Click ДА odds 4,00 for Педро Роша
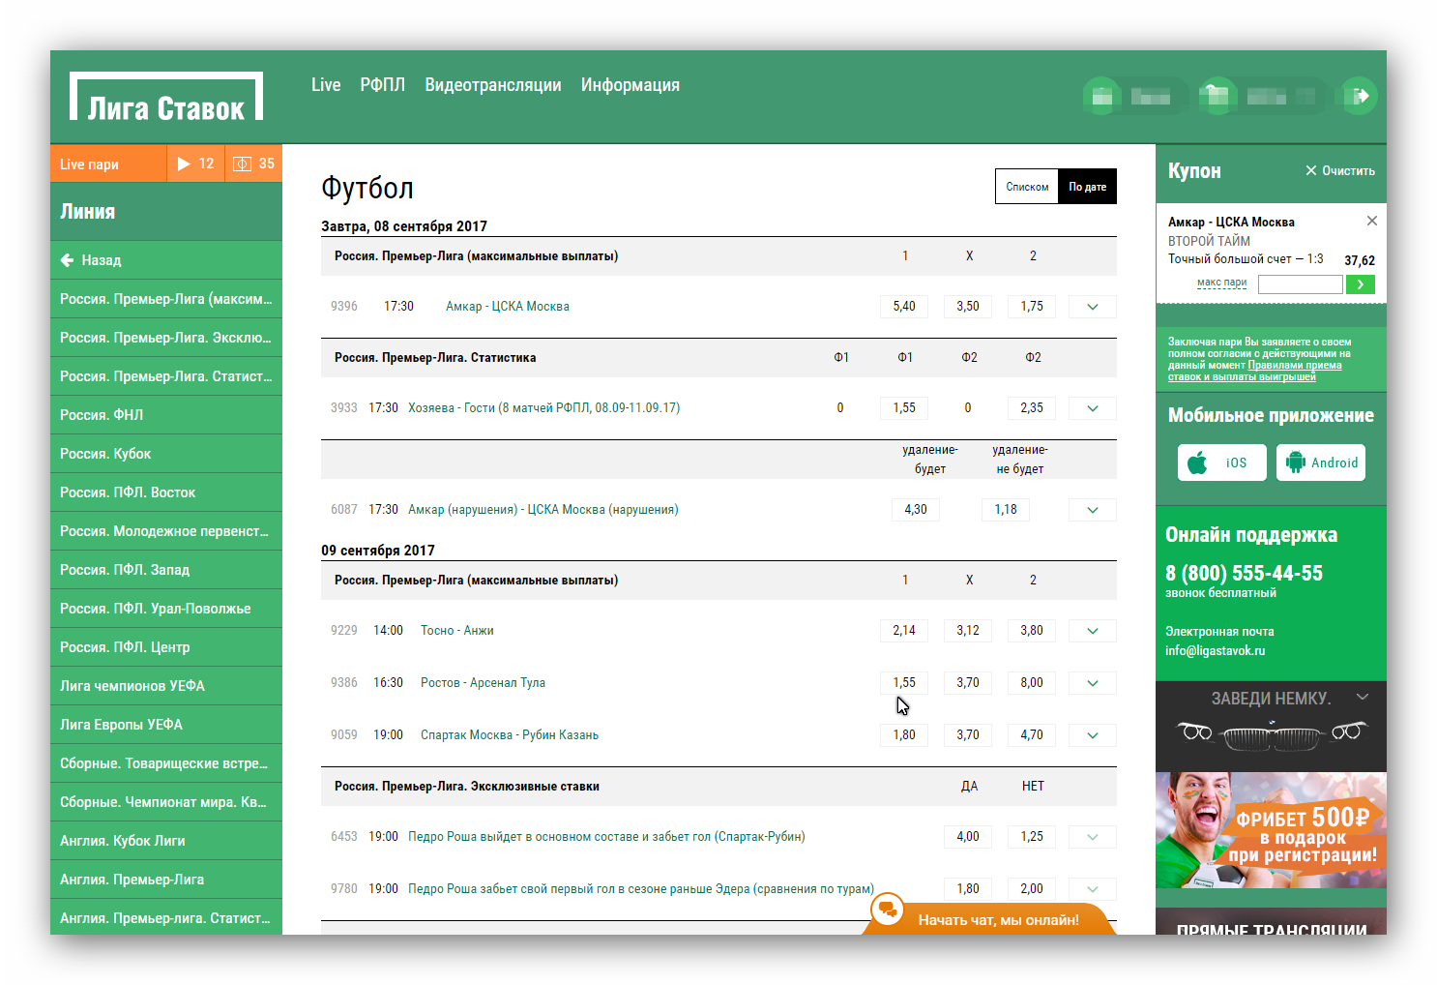Screen dimensions: 1437x985 [x=968, y=837]
